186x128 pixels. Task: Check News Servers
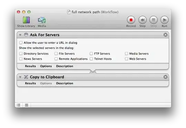click(x=21, y=59)
